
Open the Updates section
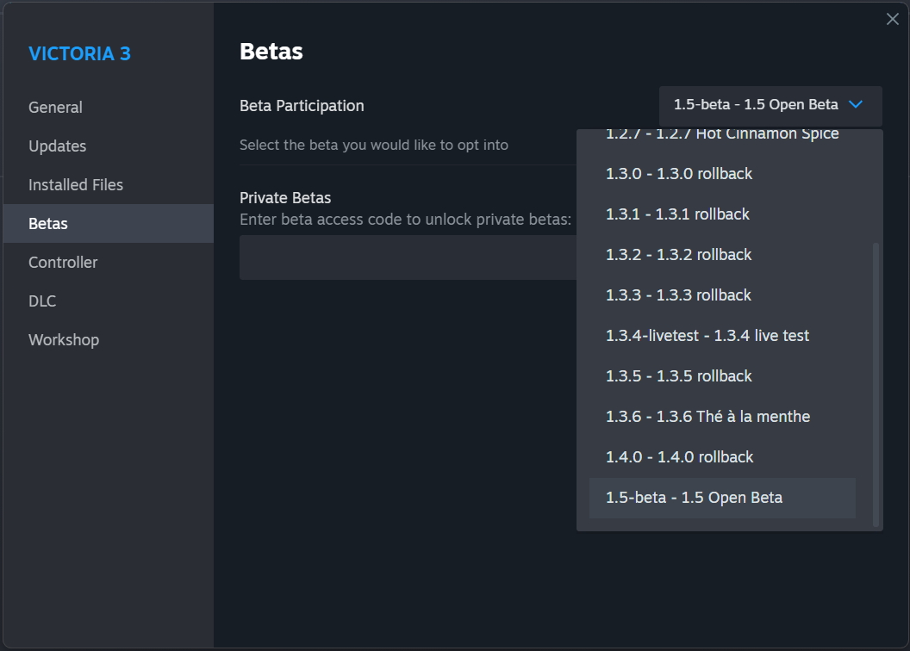pyautogui.click(x=57, y=146)
